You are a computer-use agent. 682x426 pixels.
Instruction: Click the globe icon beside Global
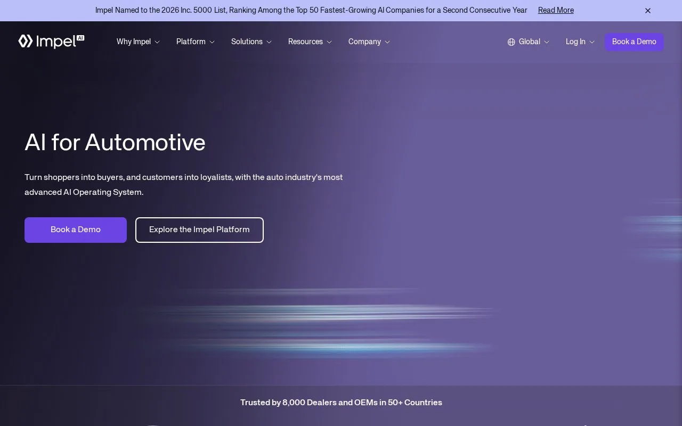[511, 42]
